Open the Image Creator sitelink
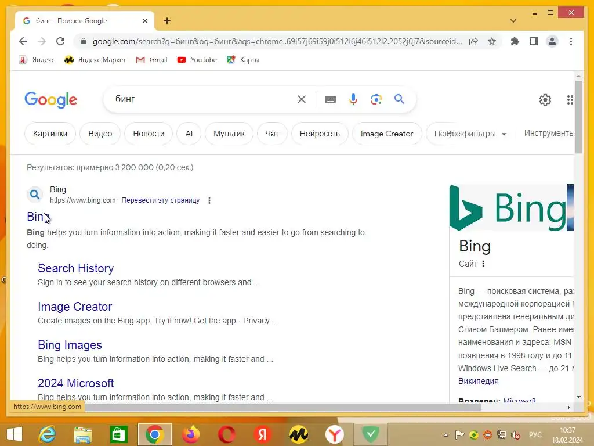 pyautogui.click(x=75, y=307)
